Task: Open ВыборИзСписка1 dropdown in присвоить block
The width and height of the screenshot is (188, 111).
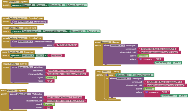Action: point(32,31)
